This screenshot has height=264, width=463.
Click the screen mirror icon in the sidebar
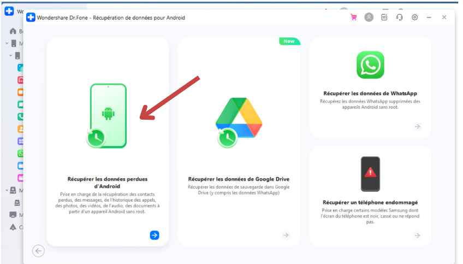13,215
